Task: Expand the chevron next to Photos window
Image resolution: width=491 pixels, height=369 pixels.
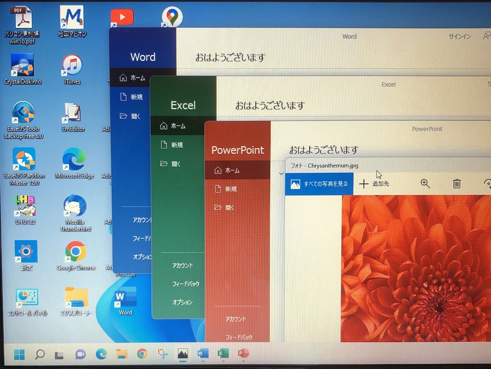Action: coord(281,174)
